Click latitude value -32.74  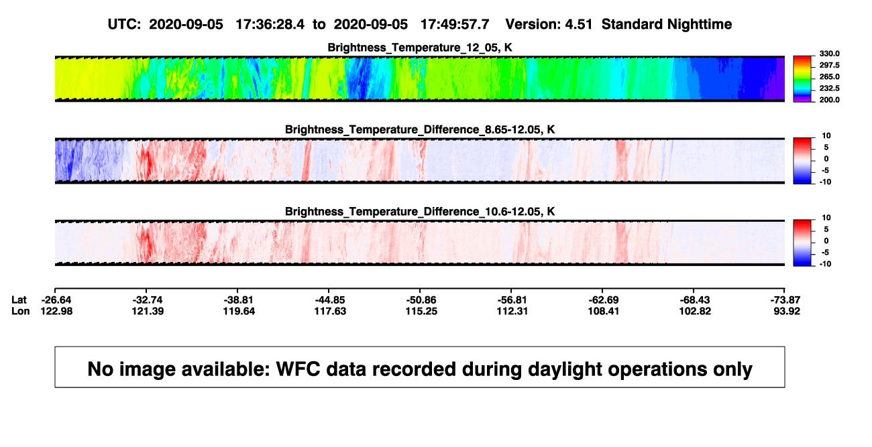(x=147, y=300)
